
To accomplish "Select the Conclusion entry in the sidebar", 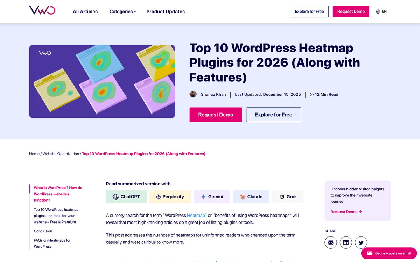I will (43, 231).
